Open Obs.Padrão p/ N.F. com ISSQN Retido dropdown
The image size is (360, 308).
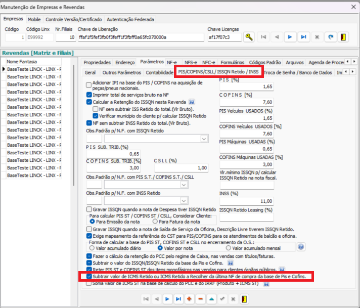204,139
